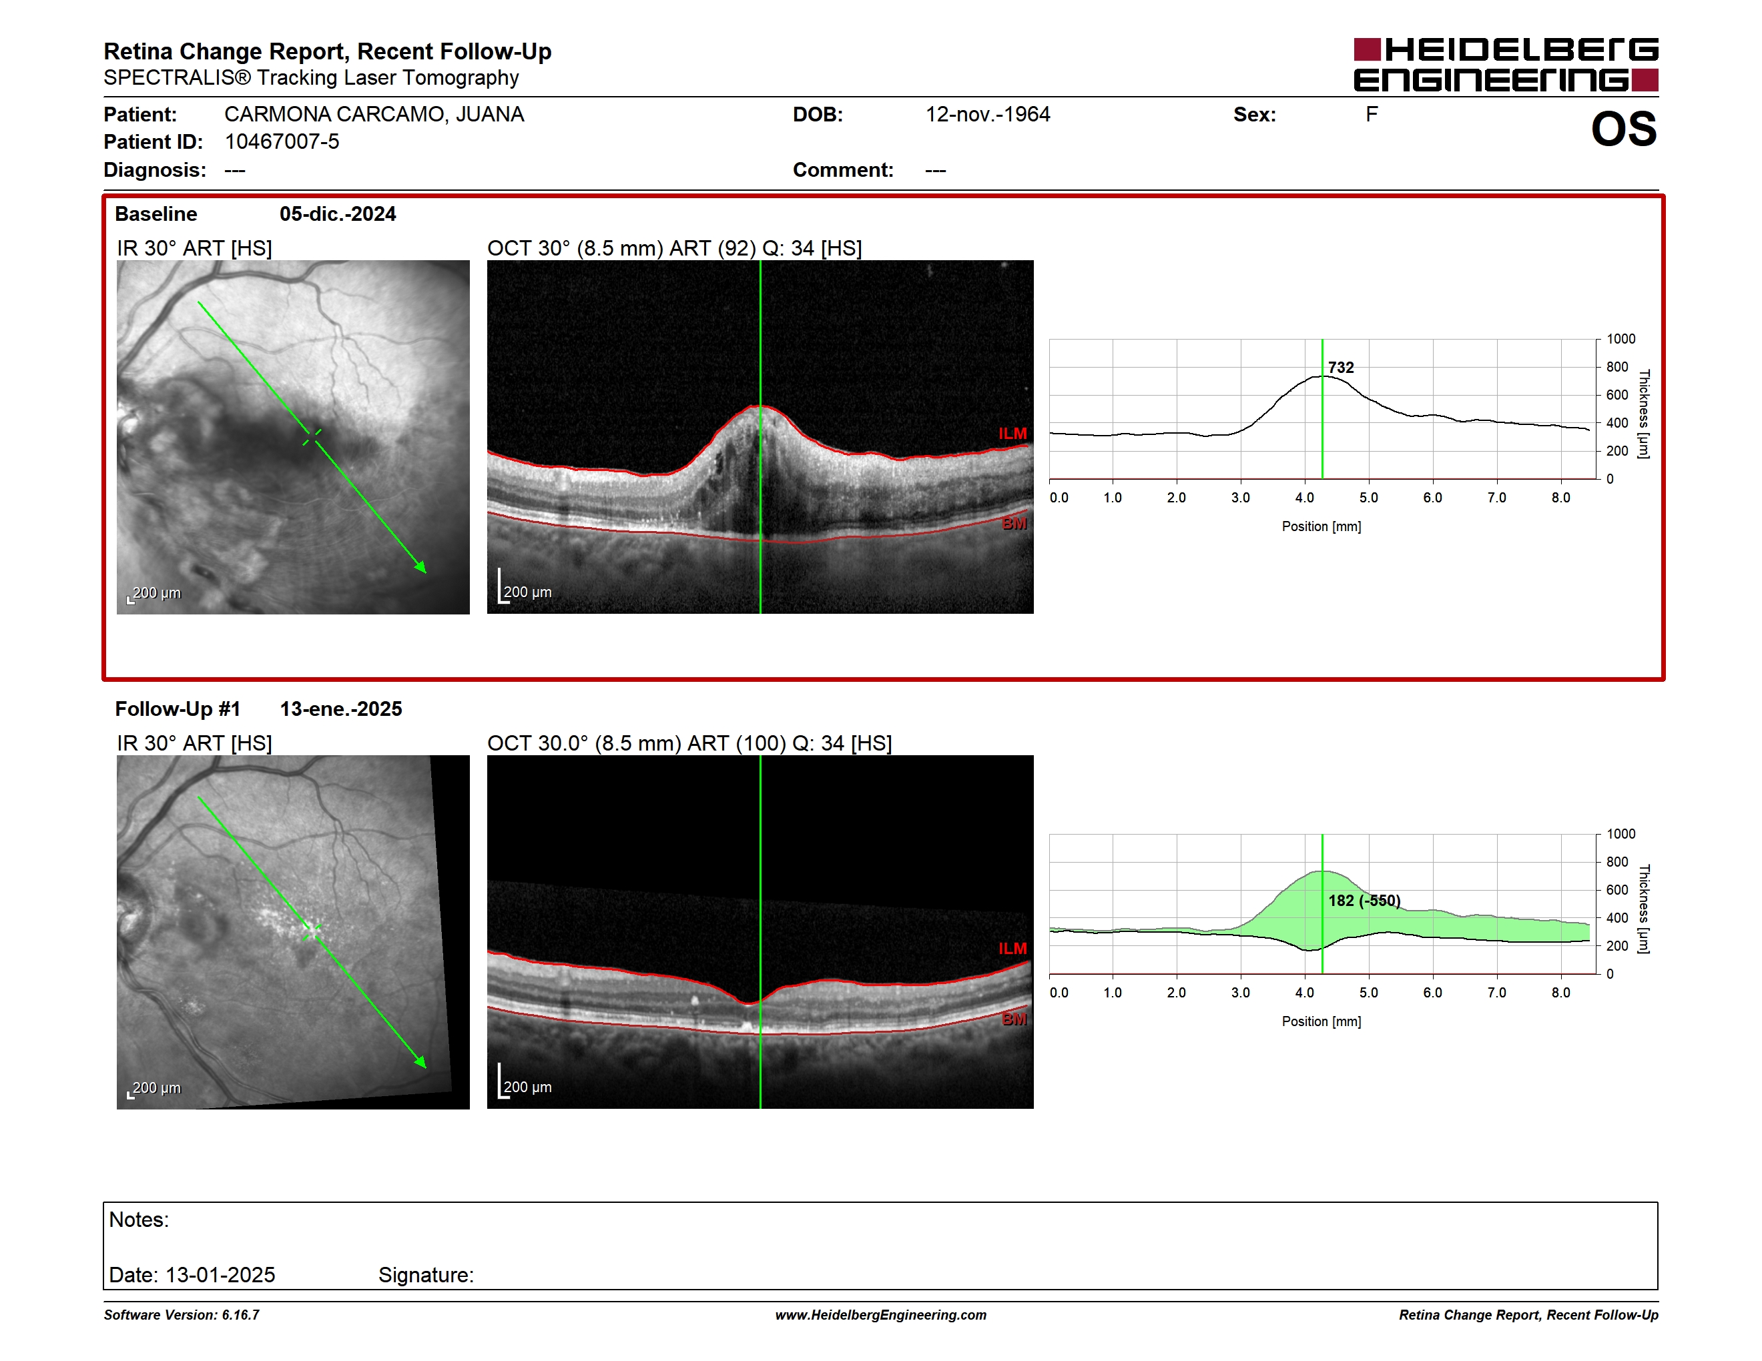This screenshot has width=1762, height=1361.
Task: Select the Patient ID 10467007-5
Action: point(282,142)
